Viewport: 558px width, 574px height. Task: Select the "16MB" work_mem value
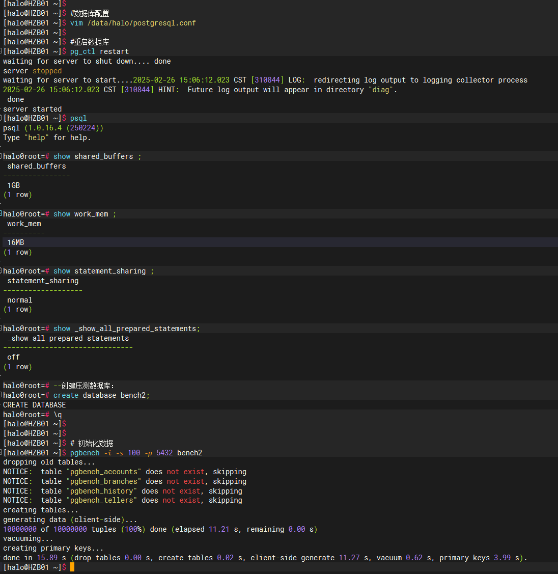(x=16, y=243)
